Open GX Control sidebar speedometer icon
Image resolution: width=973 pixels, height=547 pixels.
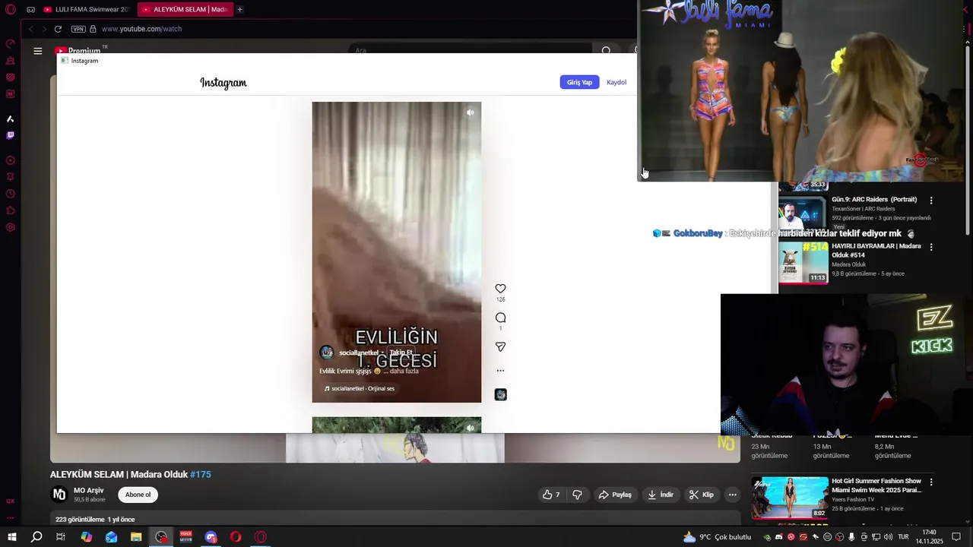pyautogui.click(x=10, y=43)
